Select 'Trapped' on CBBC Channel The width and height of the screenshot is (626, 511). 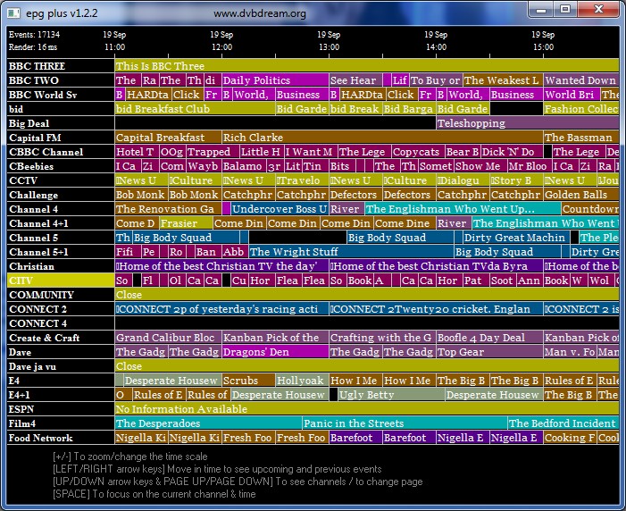click(x=213, y=152)
